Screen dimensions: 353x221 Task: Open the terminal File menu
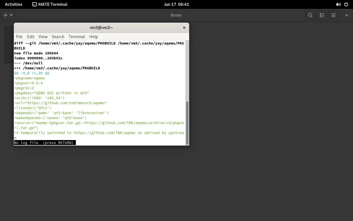(19, 36)
